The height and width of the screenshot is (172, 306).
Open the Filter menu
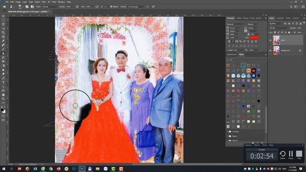(x=44, y=2)
